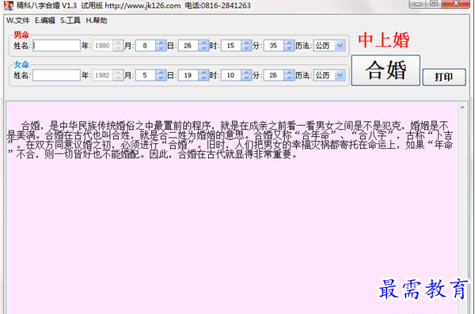Click the 女命 year field showing 1982

click(x=103, y=75)
